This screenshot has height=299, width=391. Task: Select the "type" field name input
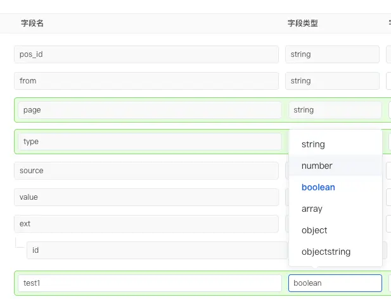[150, 142]
